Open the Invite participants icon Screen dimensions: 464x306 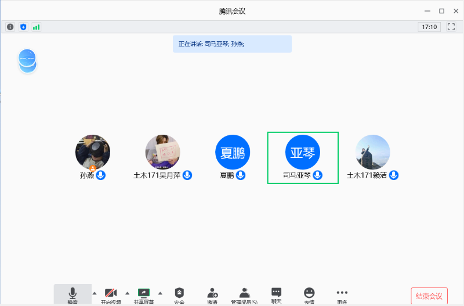point(212,294)
